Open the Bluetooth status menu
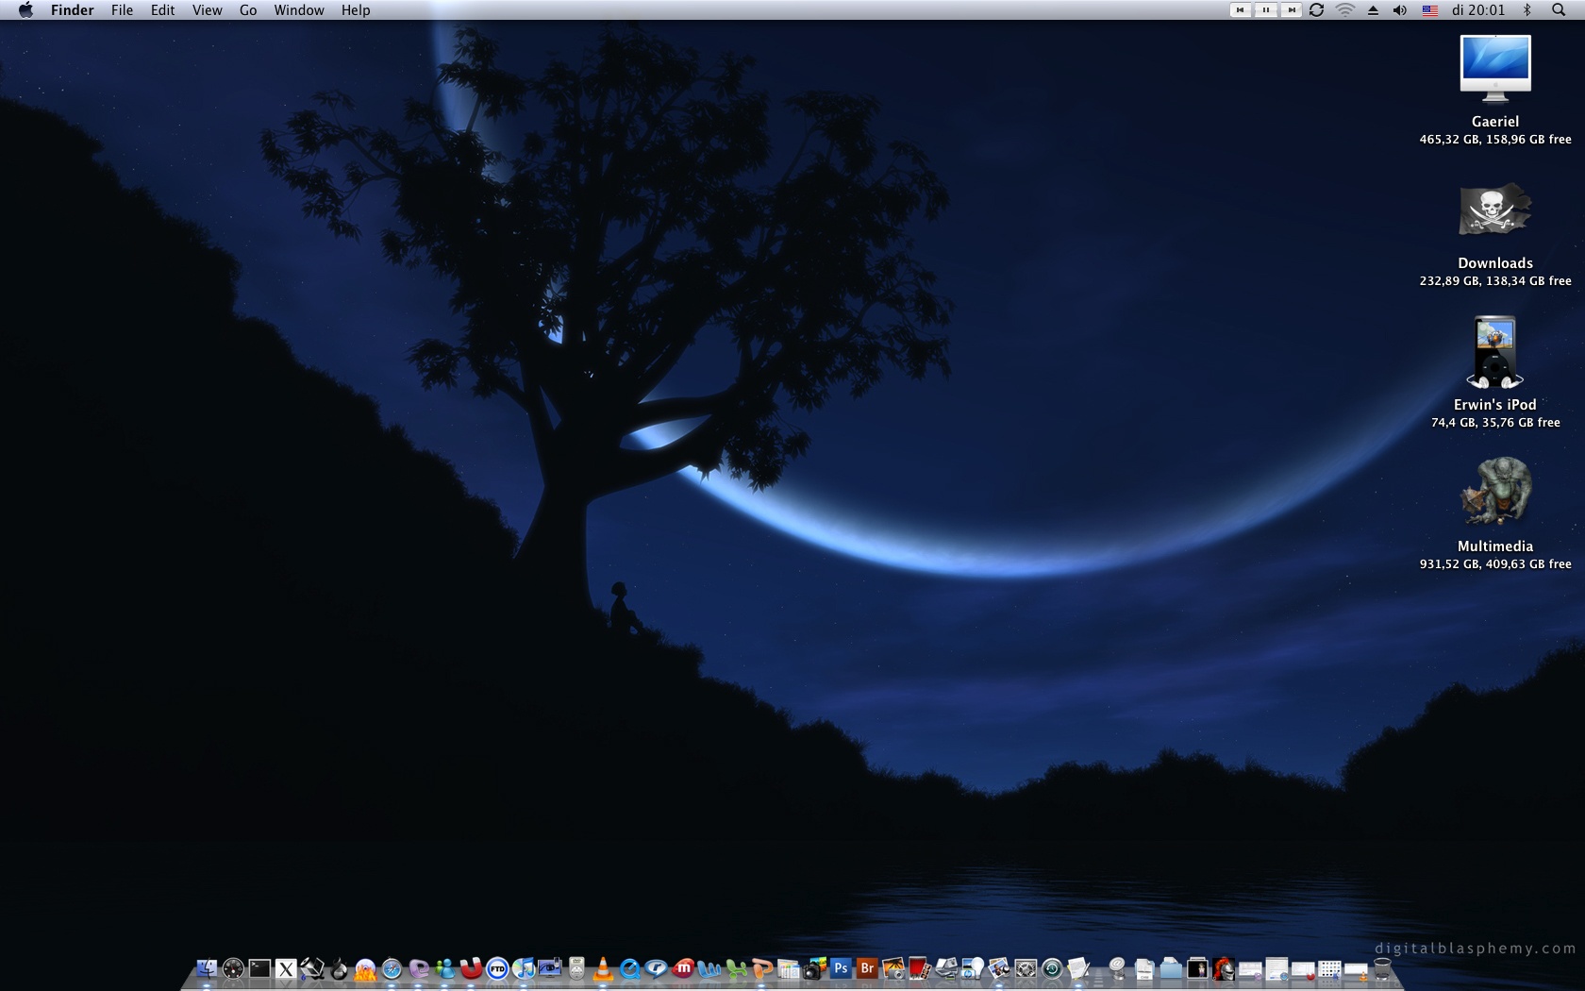This screenshot has width=1585, height=991. pyautogui.click(x=1527, y=10)
